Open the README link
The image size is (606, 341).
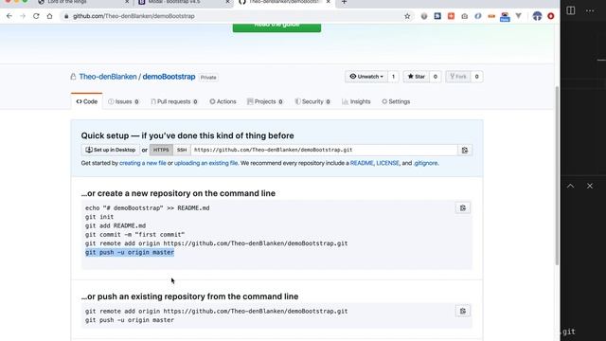(362, 163)
